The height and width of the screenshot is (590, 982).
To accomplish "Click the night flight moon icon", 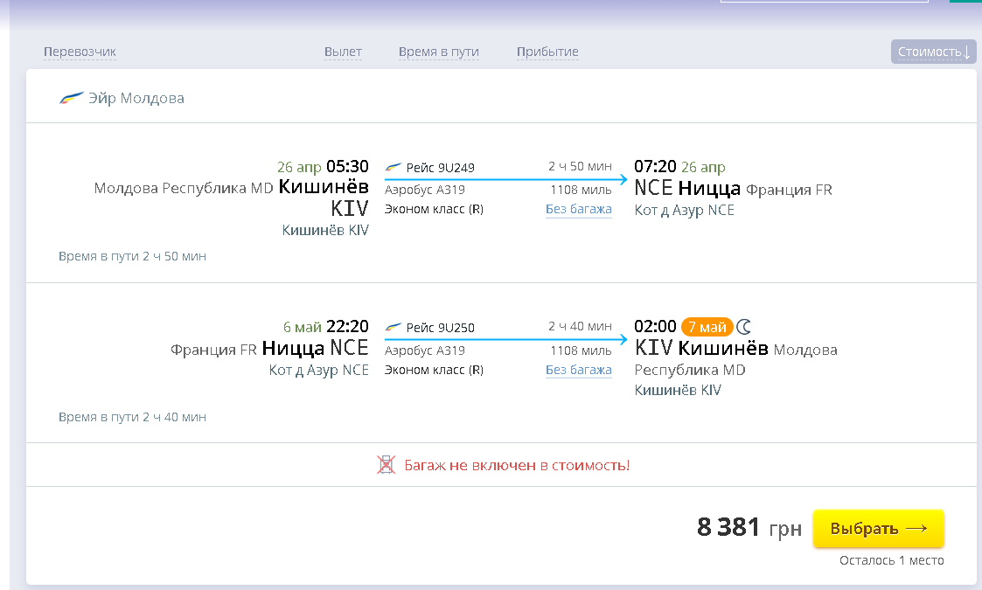I will pyautogui.click(x=743, y=327).
